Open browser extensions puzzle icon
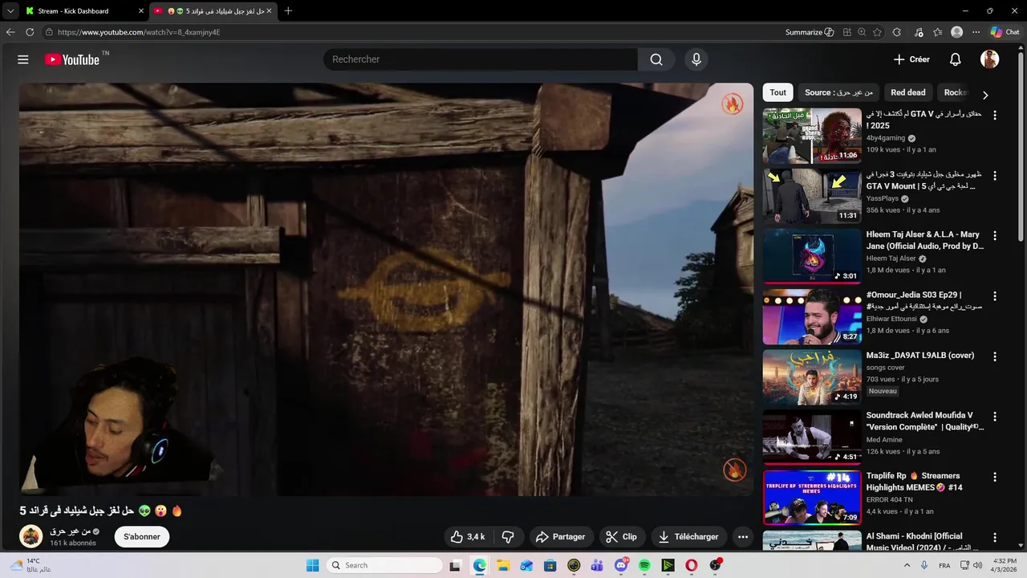The width and height of the screenshot is (1027, 578). pos(897,32)
